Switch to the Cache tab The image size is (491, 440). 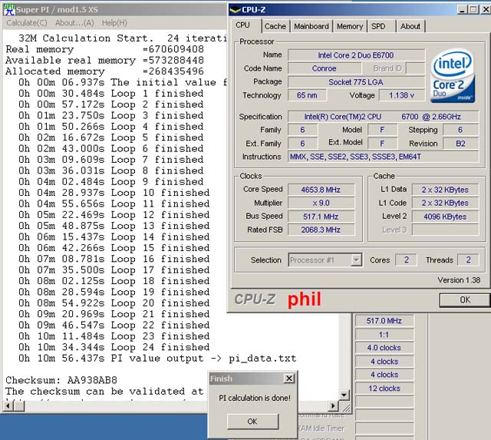coord(275,26)
